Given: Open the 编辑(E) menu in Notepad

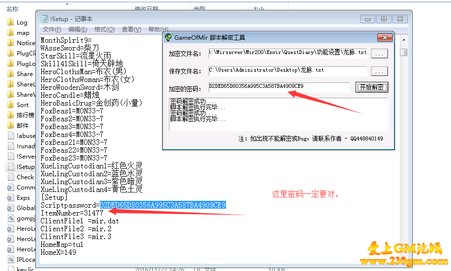Looking at the screenshot, I should 78,29.
